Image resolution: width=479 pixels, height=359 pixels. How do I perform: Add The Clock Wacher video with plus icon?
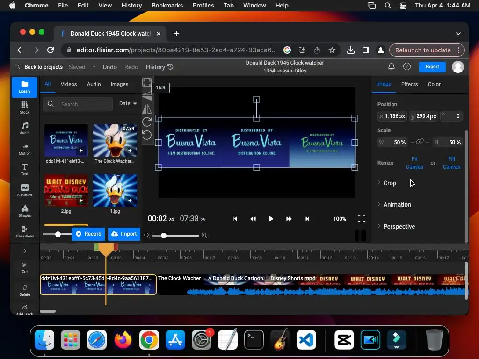(x=130, y=150)
